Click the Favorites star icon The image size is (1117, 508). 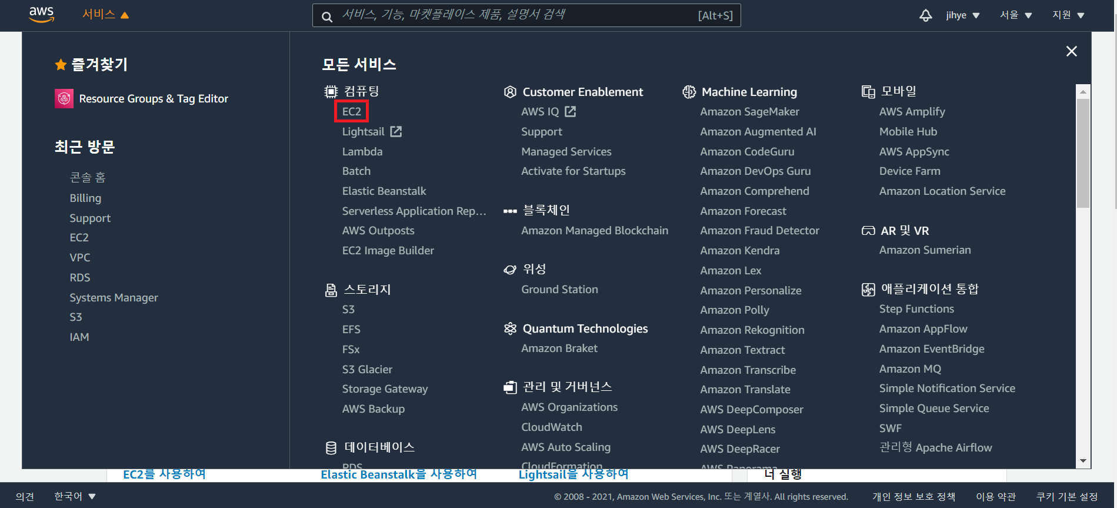61,65
